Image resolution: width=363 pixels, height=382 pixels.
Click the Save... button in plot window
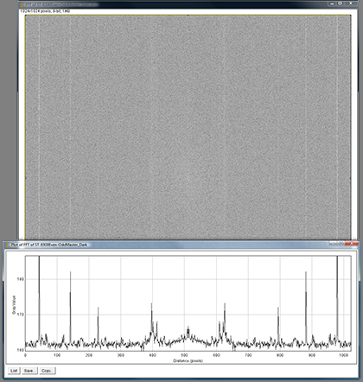29,371
